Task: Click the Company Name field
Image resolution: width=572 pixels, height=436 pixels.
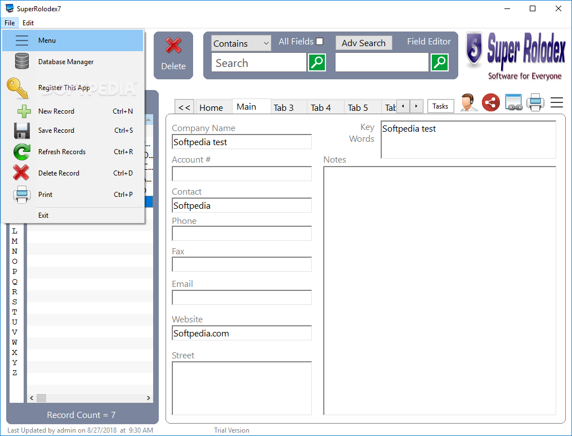Action: click(x=242, y=142)
